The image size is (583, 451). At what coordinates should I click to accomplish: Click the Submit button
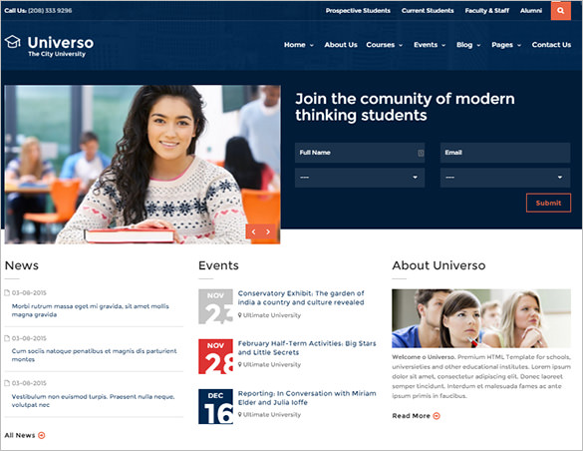[x=548, y=203]
